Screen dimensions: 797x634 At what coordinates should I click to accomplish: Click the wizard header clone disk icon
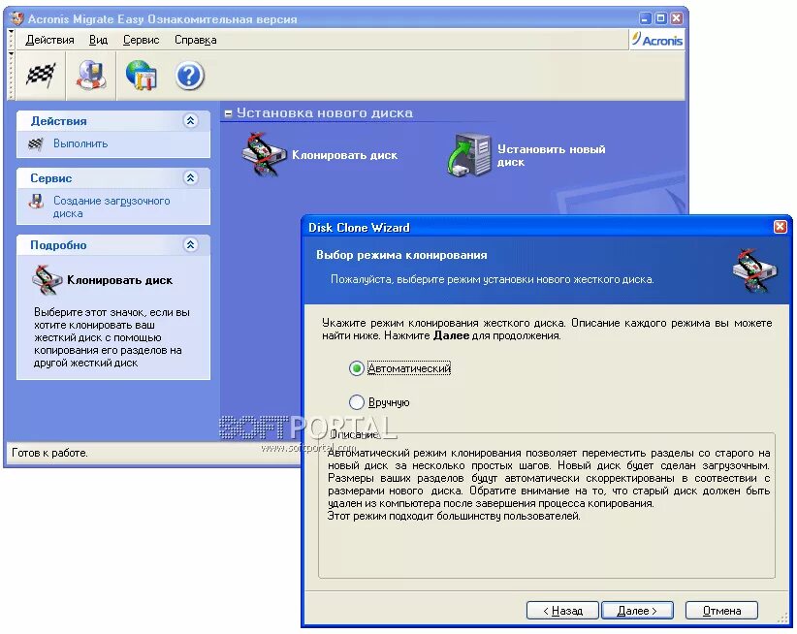754,270
